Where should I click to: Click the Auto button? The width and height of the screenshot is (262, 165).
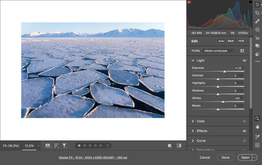(x=220, y=41)
